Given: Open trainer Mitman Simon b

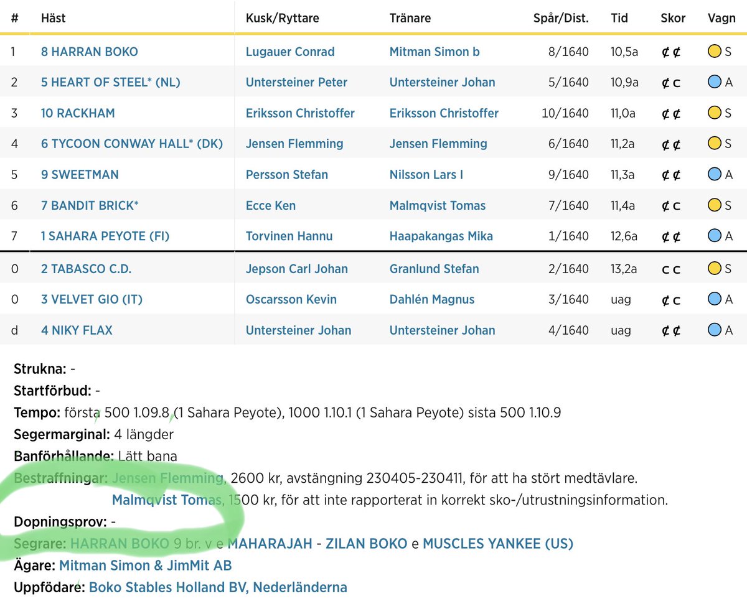Looking at the screenshot, I should pos(435,52).
